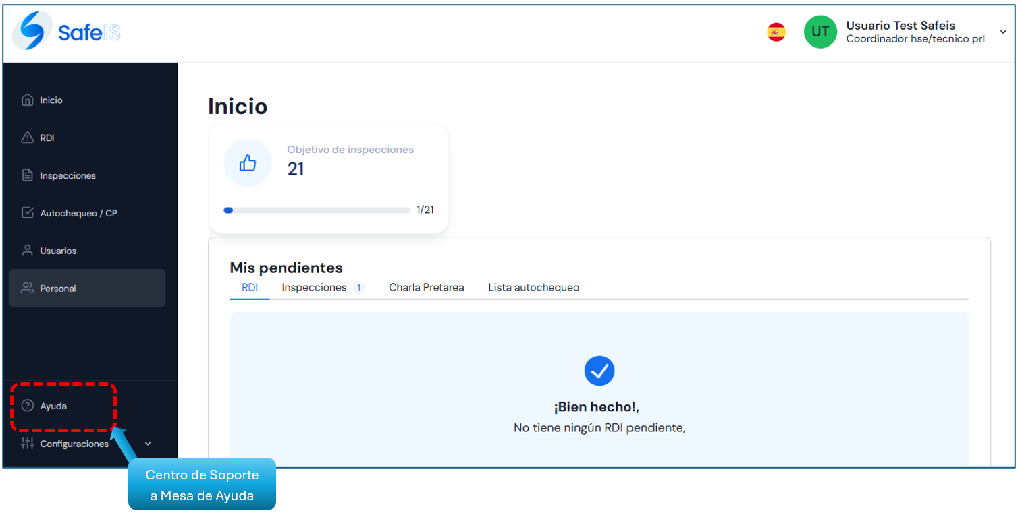Open RDI via the warning triangle icon
1020x513 pixels.
point(28,138)
